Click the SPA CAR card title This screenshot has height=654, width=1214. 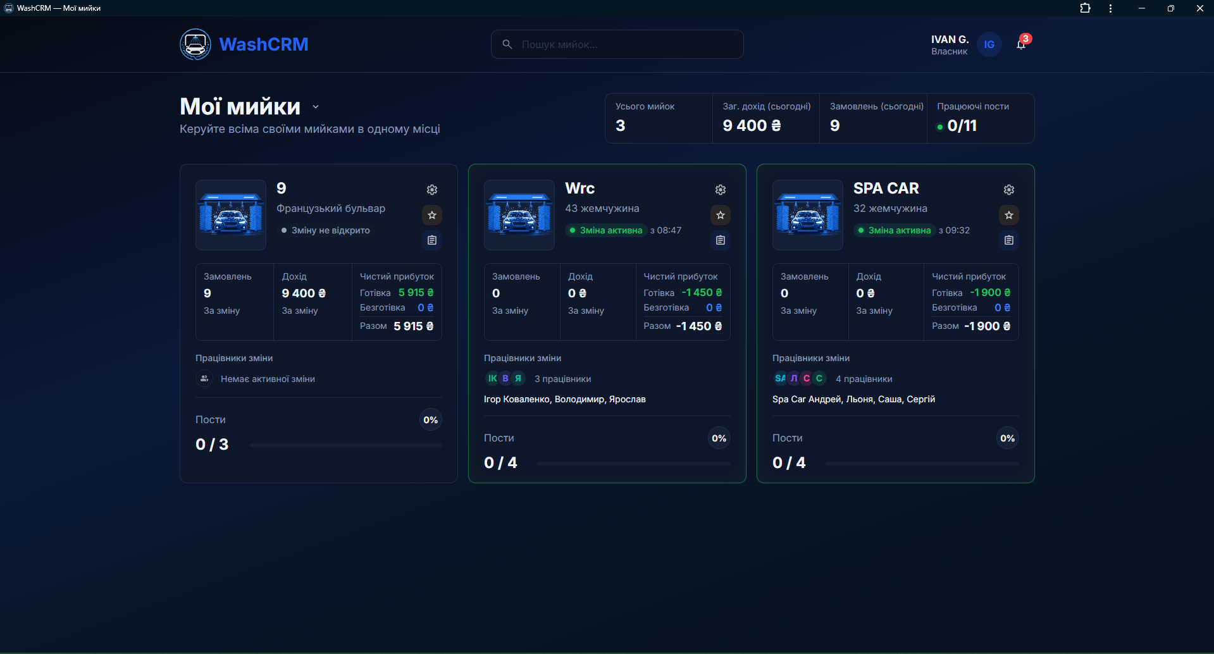[886, 188]
